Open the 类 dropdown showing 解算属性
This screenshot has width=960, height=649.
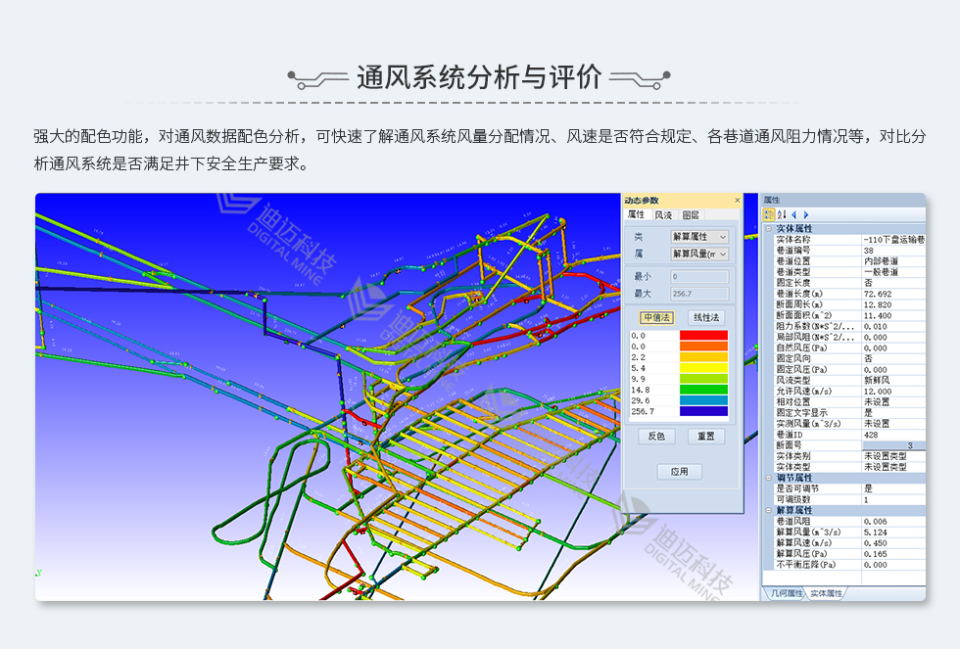click(x=699, y=237)
